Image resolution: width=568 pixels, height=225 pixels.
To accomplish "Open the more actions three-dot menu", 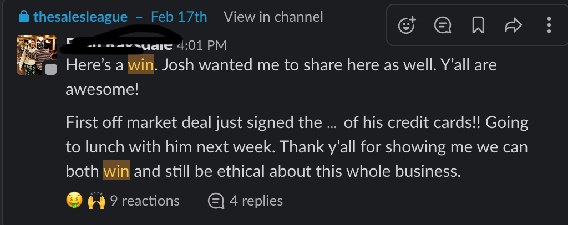I will (549, 25).
